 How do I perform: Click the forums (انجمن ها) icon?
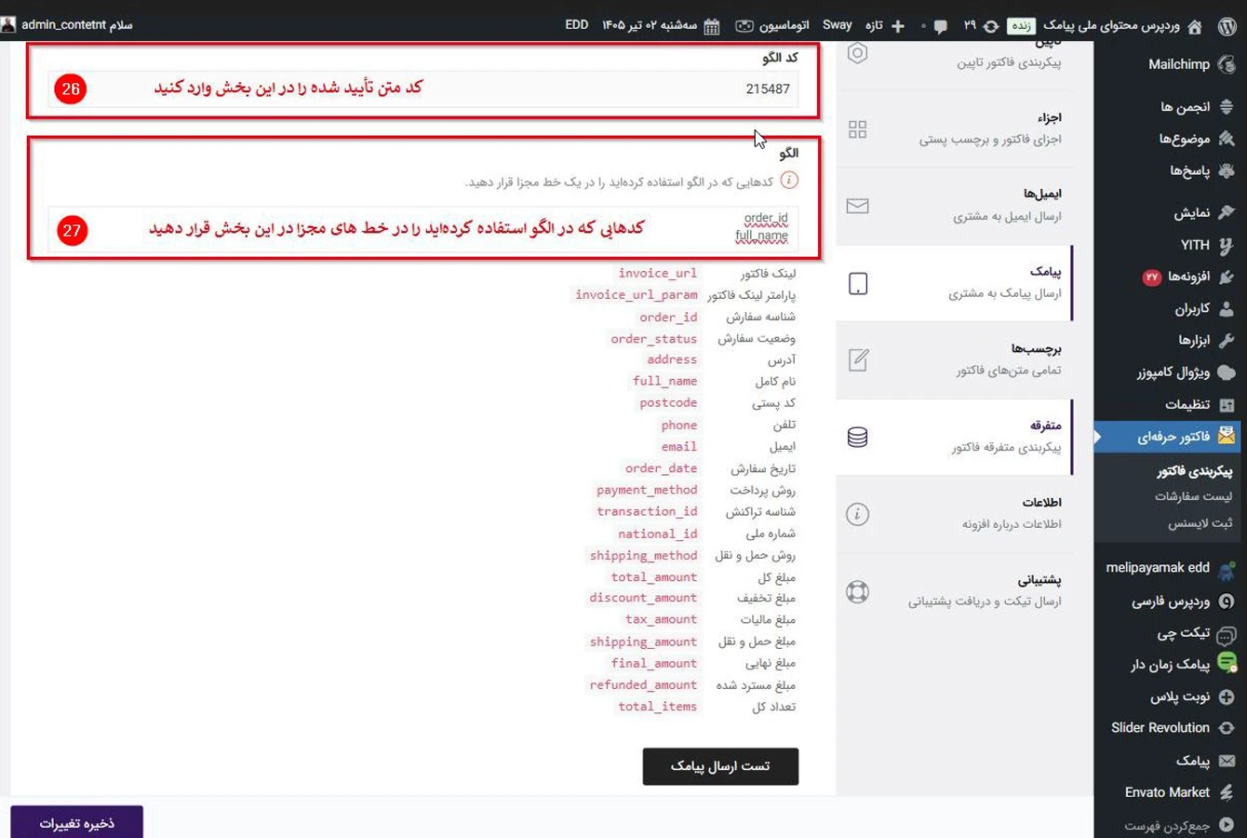tap(1227, 107)
